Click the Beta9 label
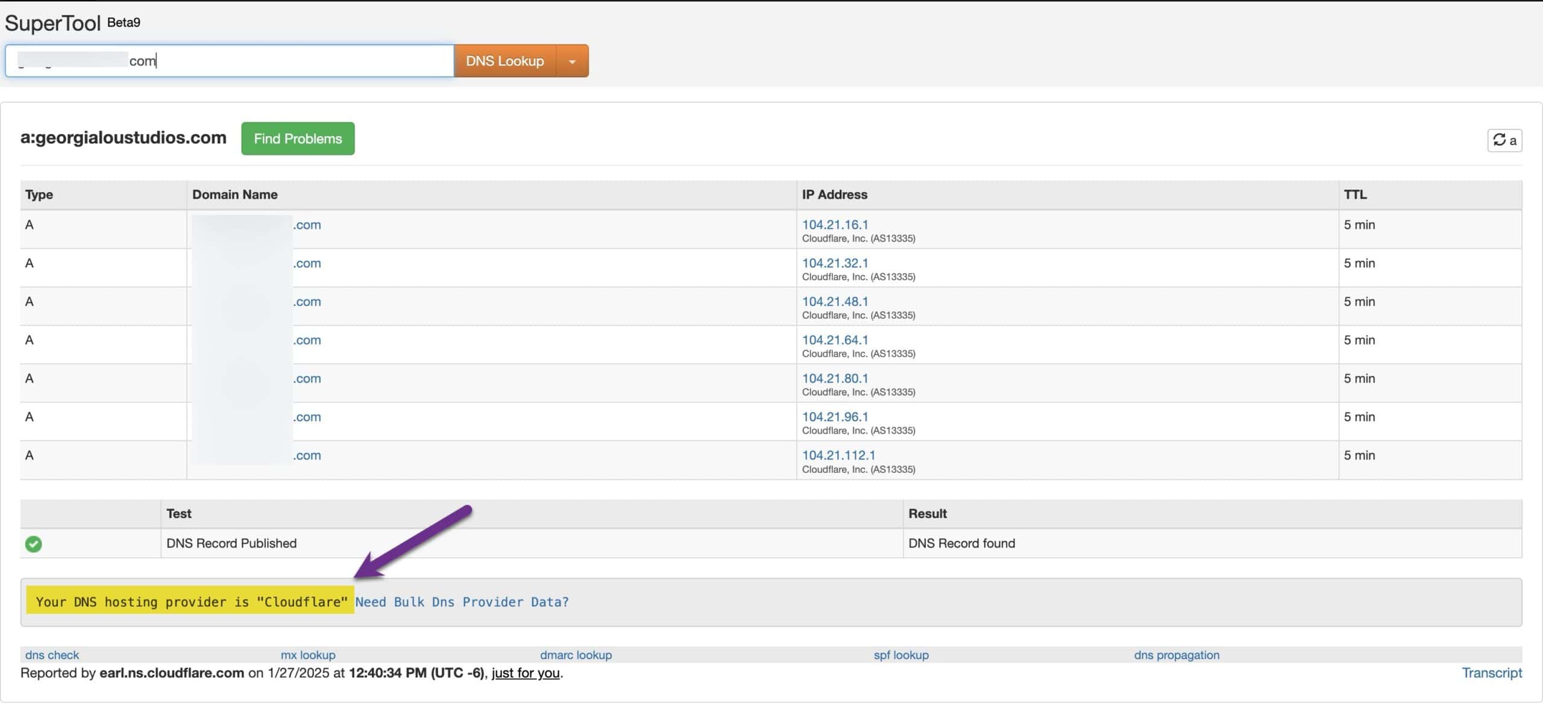Image resolution: width=1543 pixels, height=715 pixels. point(124,22)
